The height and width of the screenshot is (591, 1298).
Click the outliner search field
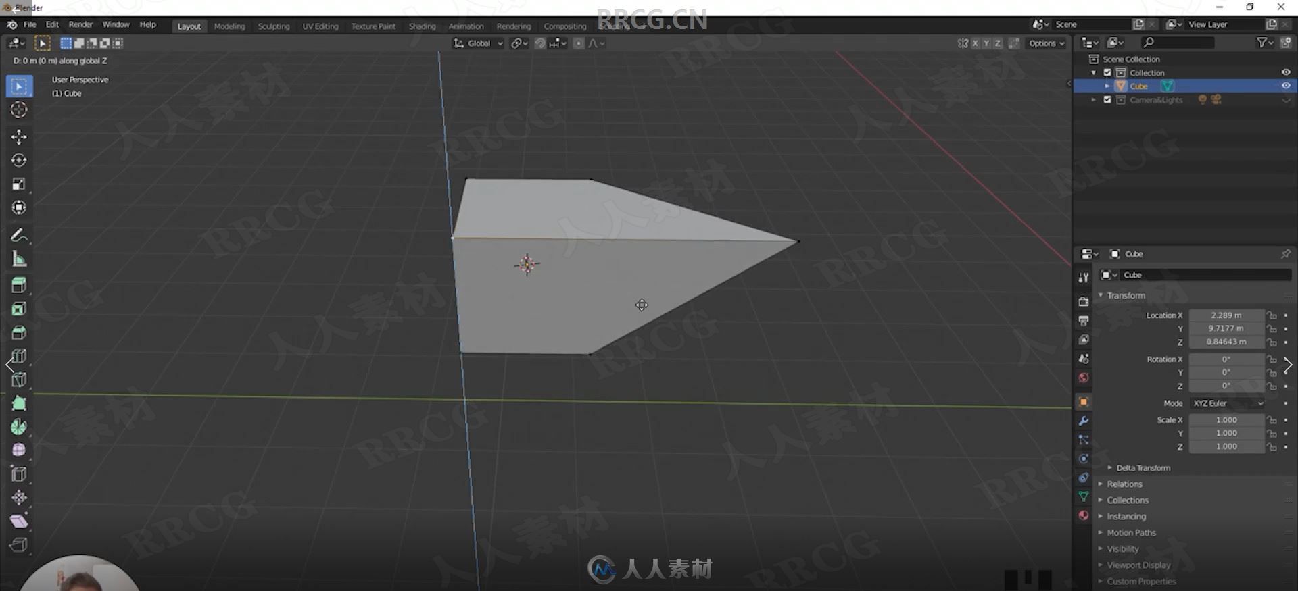(x=1177, y=43)
